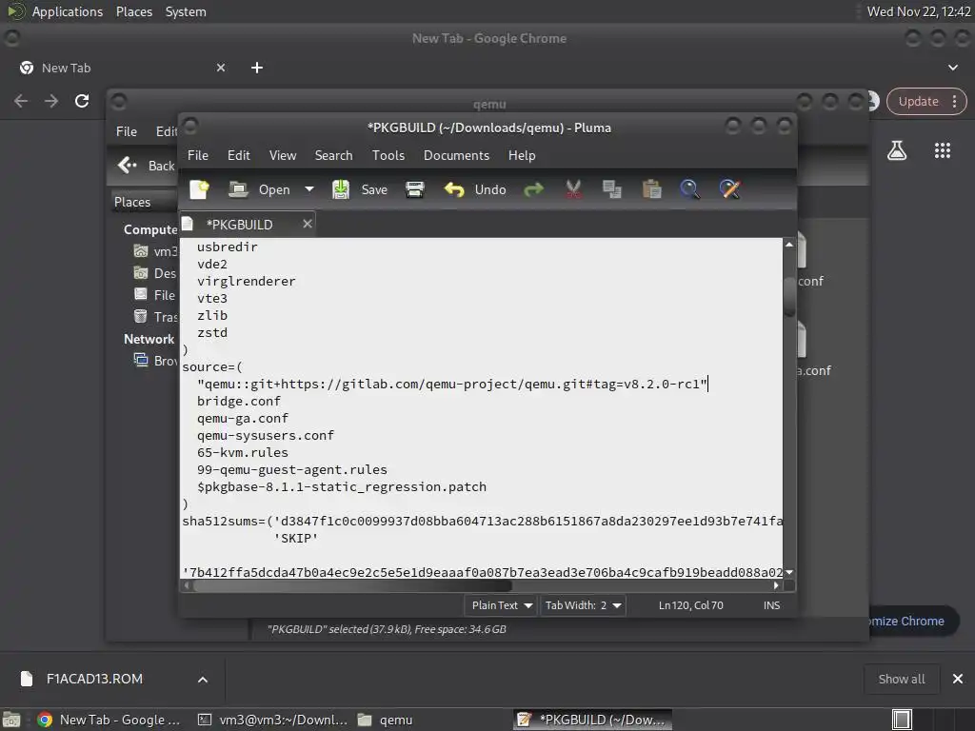
Task: Open a new Chrome tab with plus
Action: [257, 68]
